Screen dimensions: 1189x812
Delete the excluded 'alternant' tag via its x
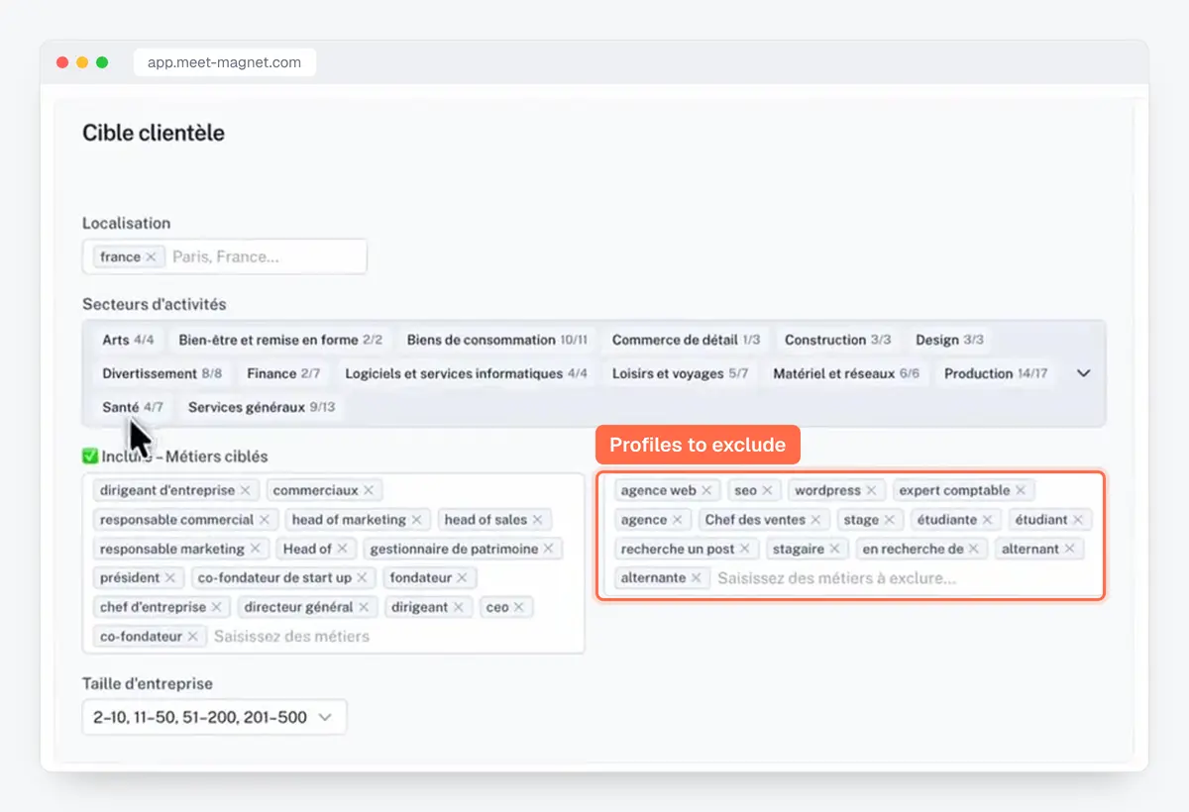1069,549
